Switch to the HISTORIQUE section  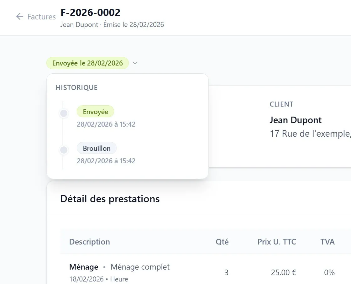(76, 87)
